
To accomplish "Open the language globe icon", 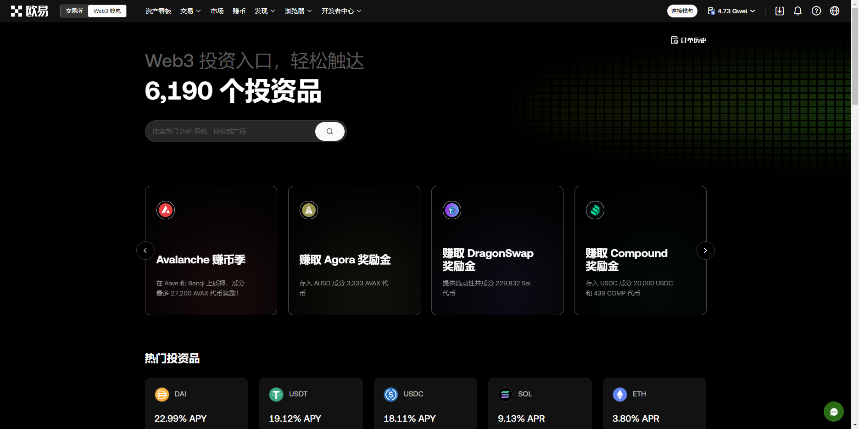I will 835,11.
